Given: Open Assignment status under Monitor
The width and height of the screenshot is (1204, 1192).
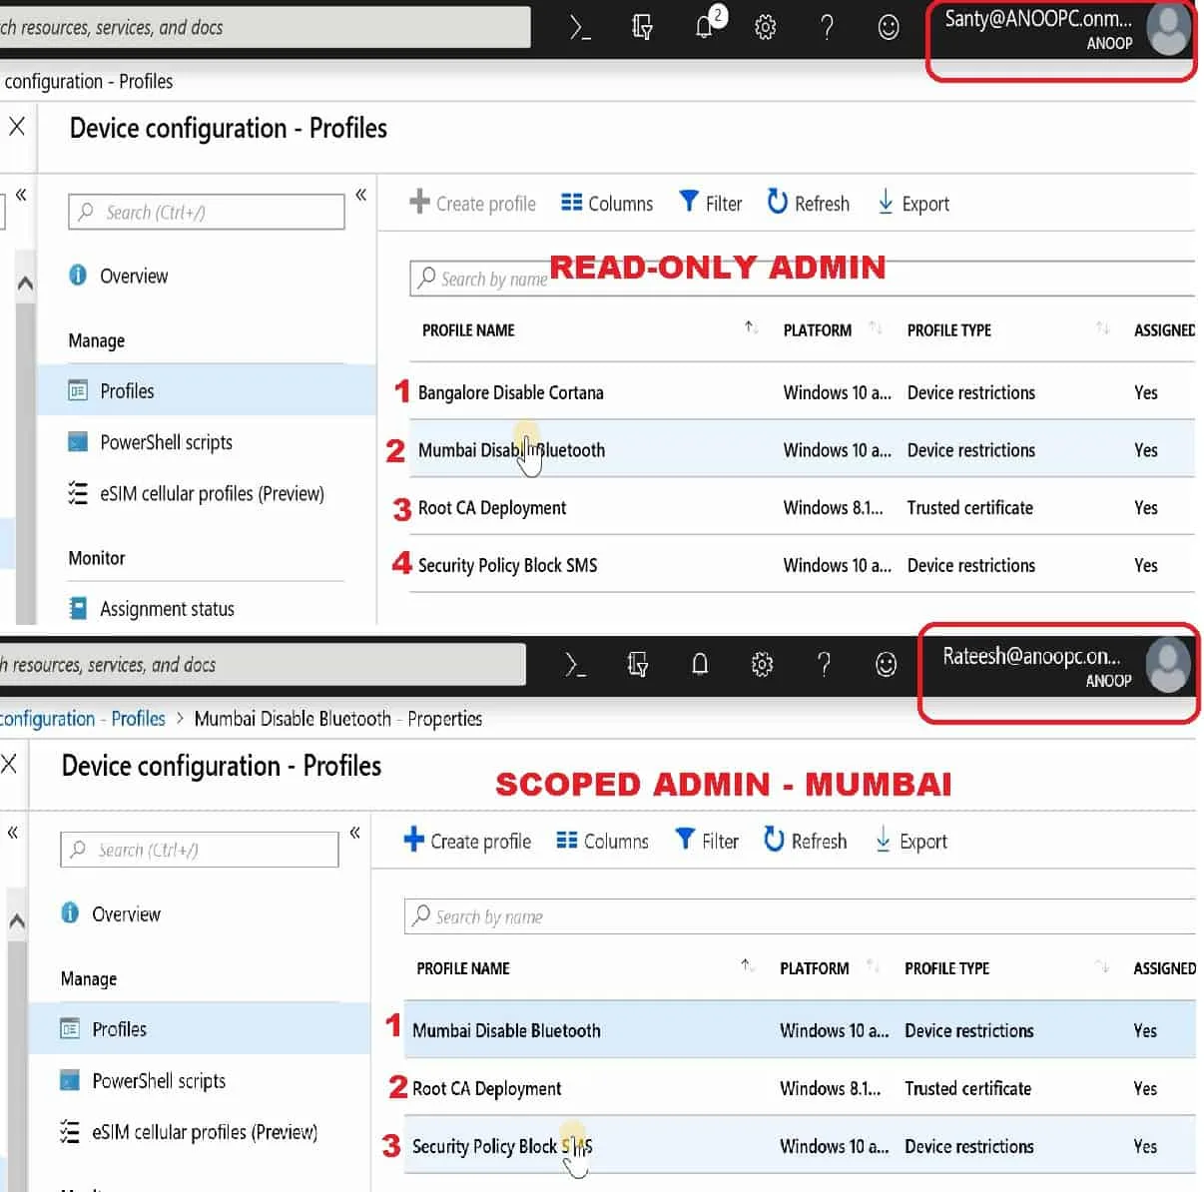Looking at the screenshot, I should coord(167,609).
